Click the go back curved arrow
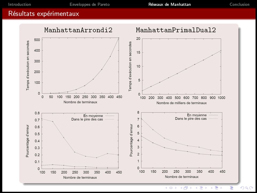 point(242,188)
